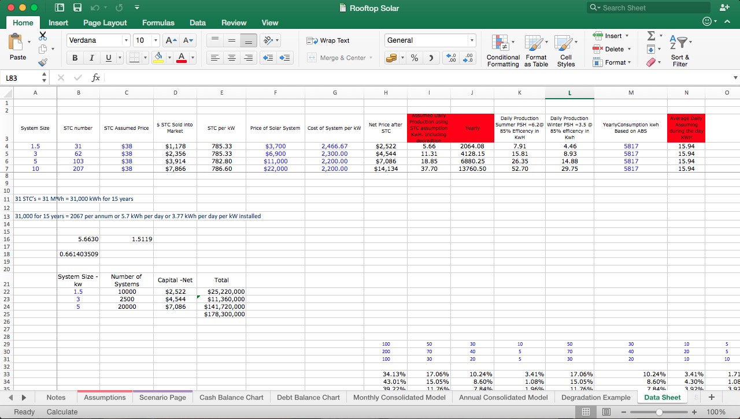Open the Assumptions sheet tab

pos(105,397)
